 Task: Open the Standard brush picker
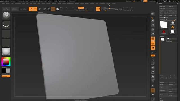coord(6,16)
